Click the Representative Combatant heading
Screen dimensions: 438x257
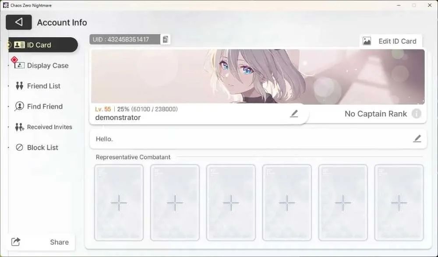133,157
